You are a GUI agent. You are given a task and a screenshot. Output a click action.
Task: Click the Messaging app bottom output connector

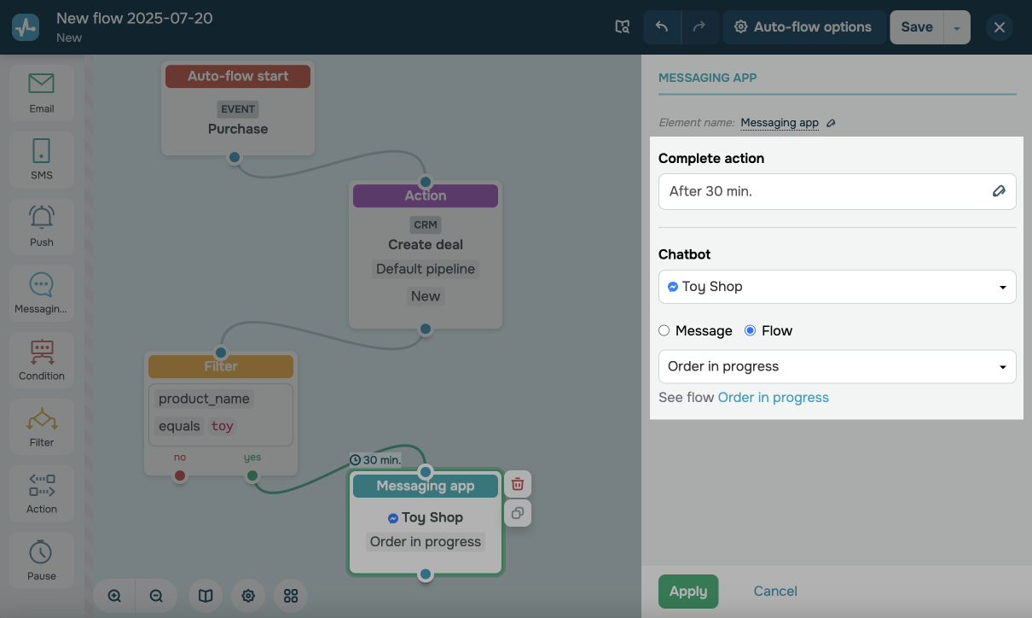(426, 574)
